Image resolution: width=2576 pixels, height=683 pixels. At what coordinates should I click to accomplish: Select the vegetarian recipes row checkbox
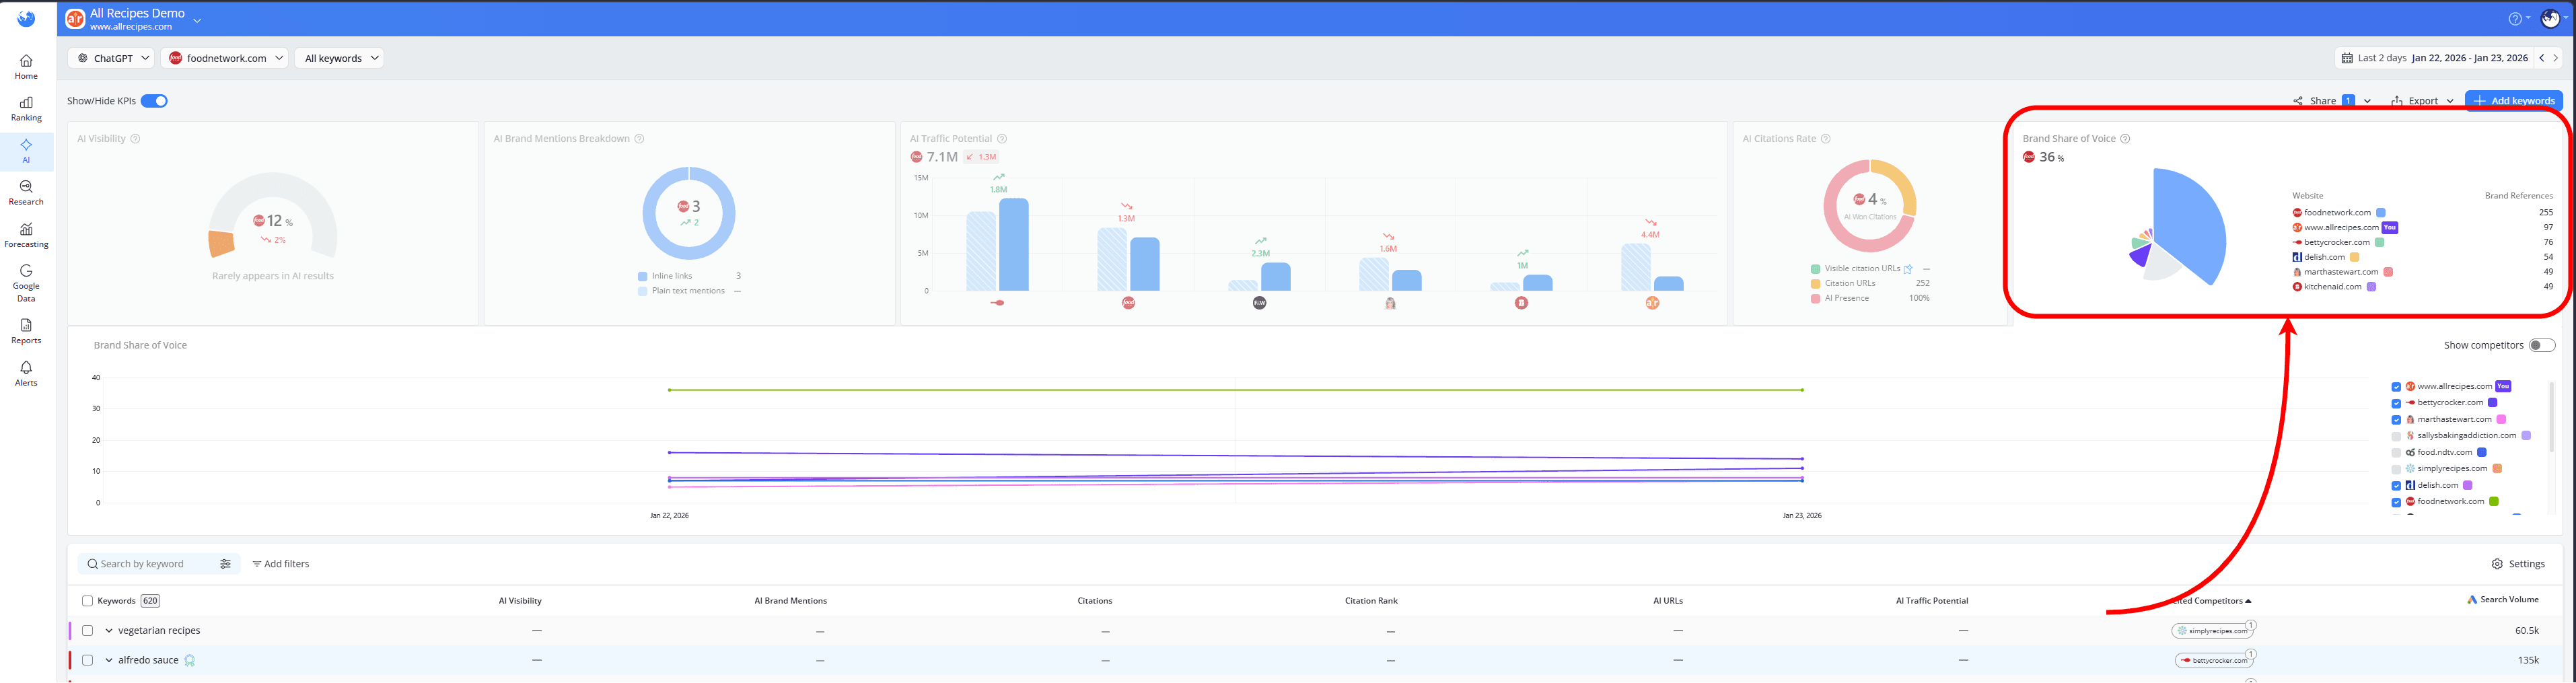[x=87, y=631]
